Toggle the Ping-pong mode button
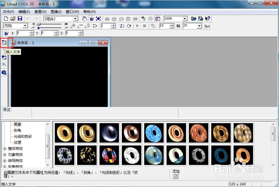Image resolution: width=279 pixels, height=187 pixels. [x=122, y=26]
